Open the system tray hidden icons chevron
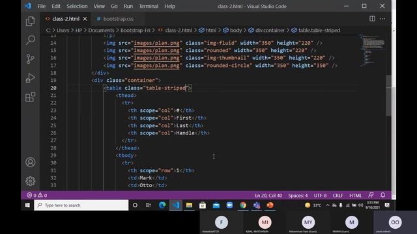 pyautogui.click(x=328, y=205)
